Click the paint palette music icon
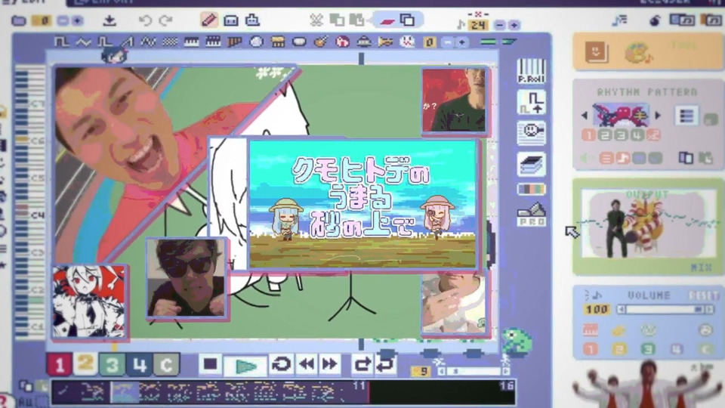725x408 pixels. click(639, 53)
